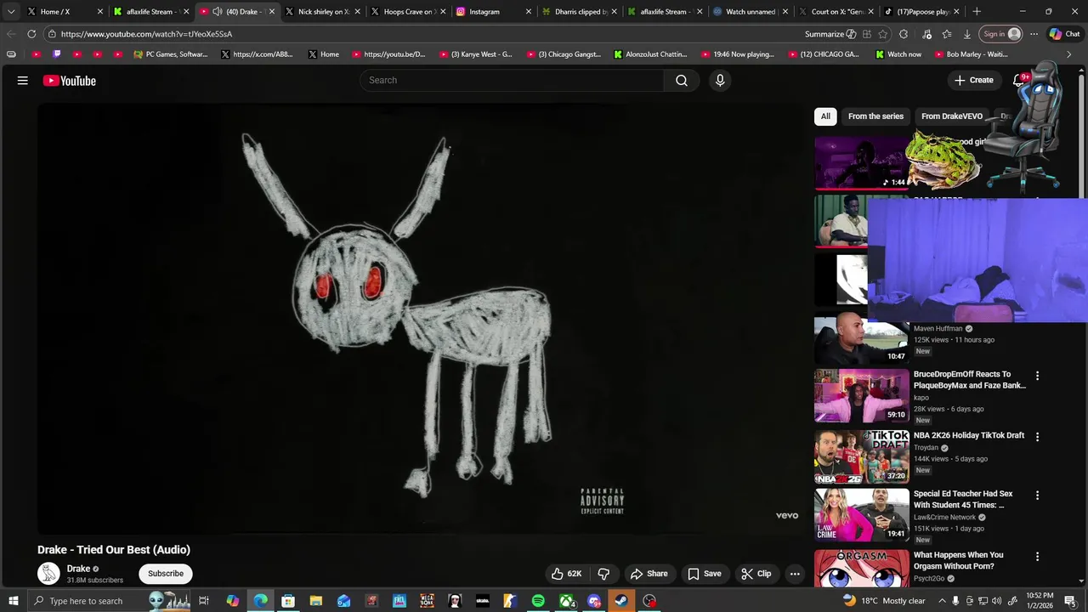Viewport: 1088px width, 612px height.
Task: Open Drake's channel avatar
Action: [48, 574]
